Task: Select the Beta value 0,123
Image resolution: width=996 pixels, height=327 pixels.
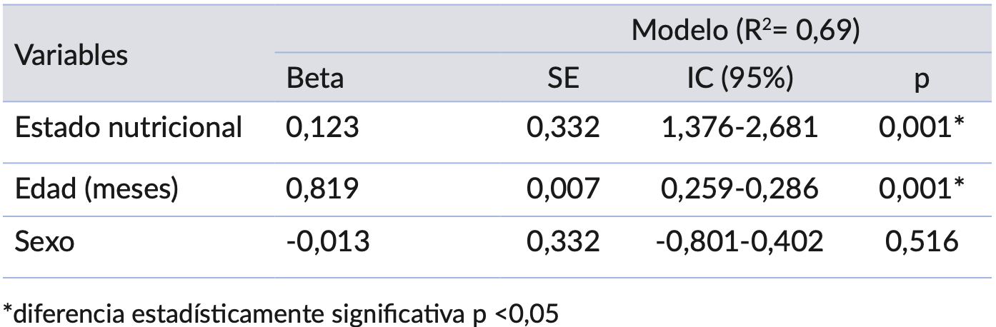Action: coord(320,128)
